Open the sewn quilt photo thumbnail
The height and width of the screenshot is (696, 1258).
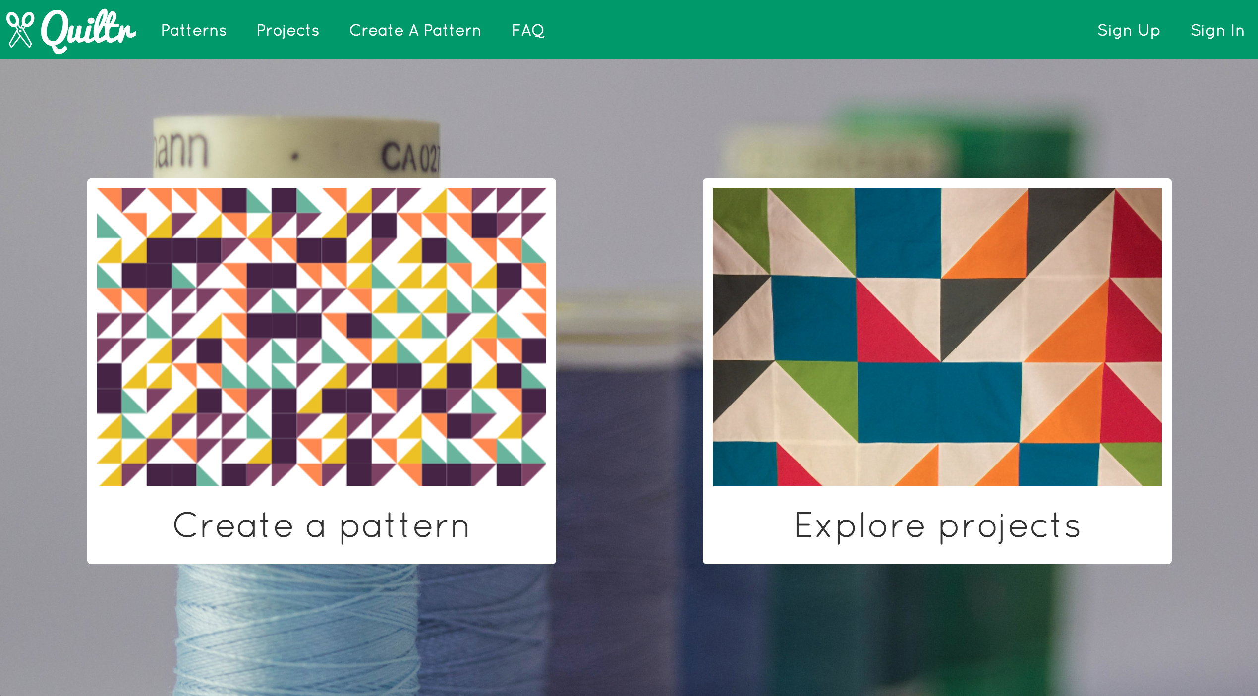coord(937,337)
